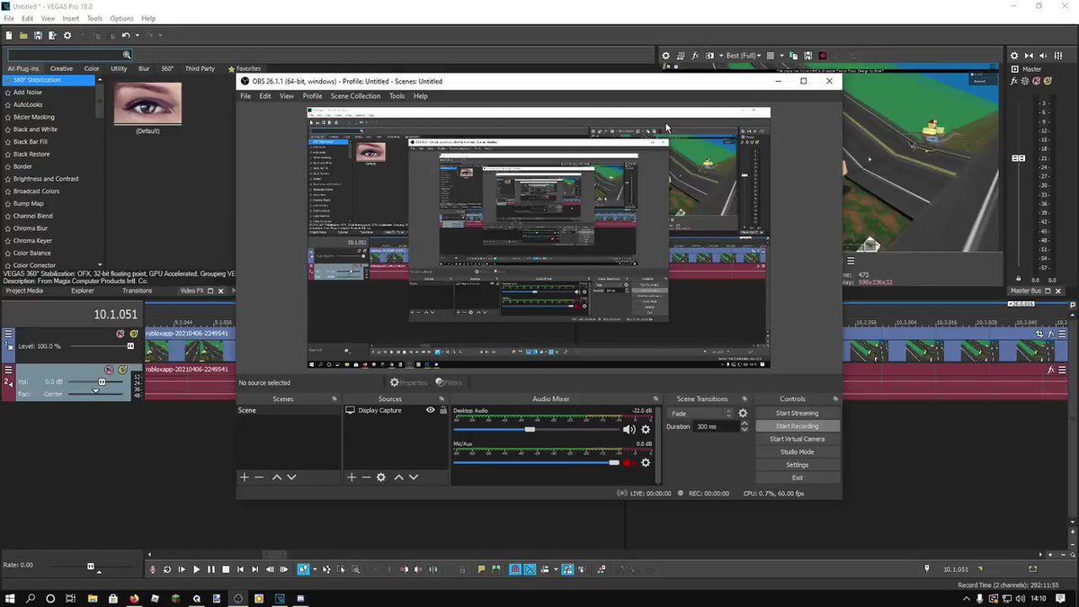The image size is (1079, 607).
Task: Open Scene Collection menu in OBS
Action: pos(355,96)
